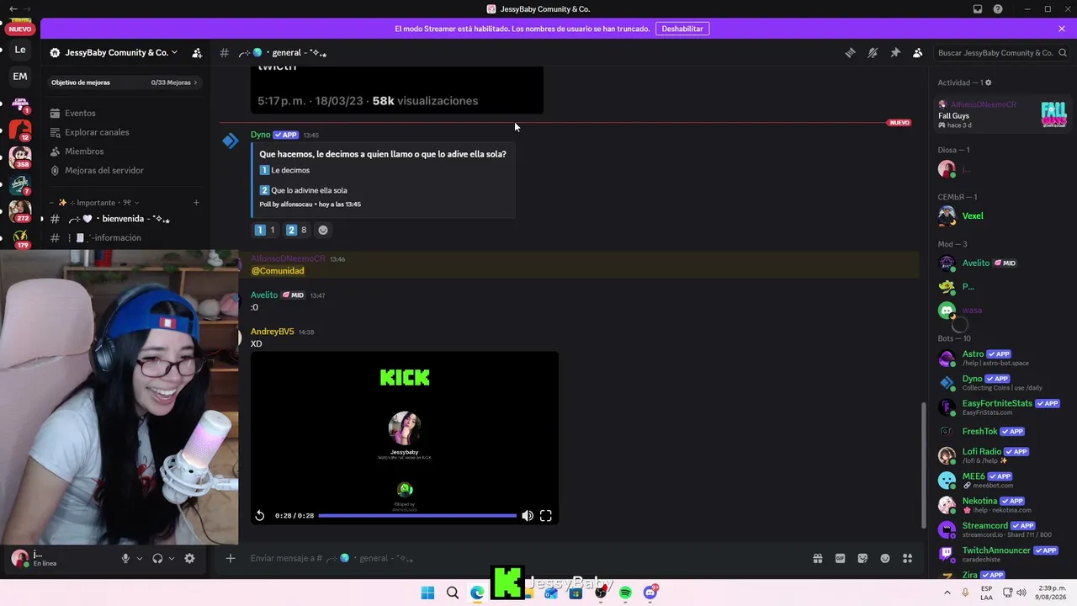1077x606 pixels.
Task: Select TwitchAnnouncer bot in member list
Action: (1003, 554)
